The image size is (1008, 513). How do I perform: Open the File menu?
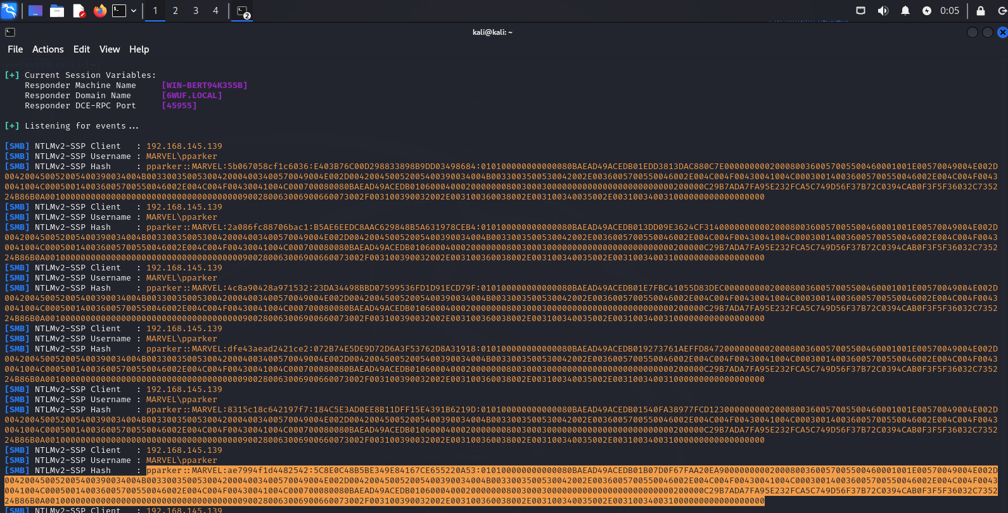coord(15,49)
